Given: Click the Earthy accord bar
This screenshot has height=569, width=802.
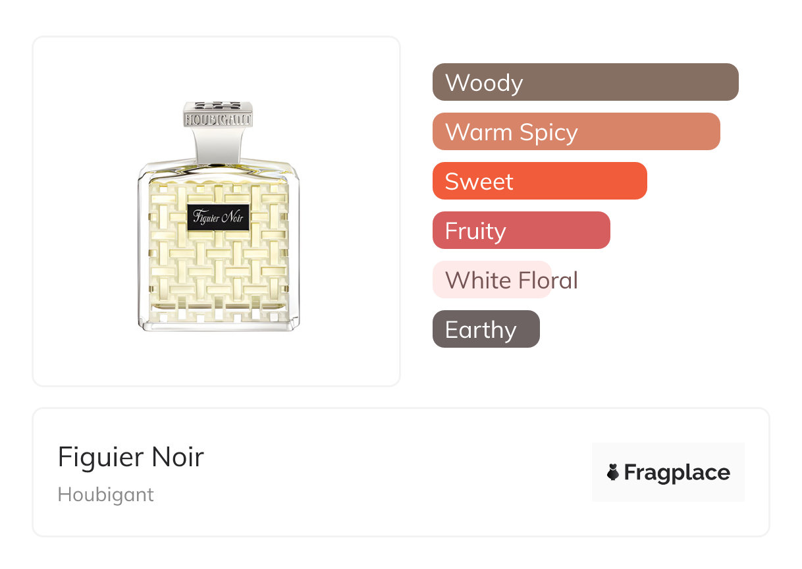Looking at the screenshot, I should click(485, 329).
